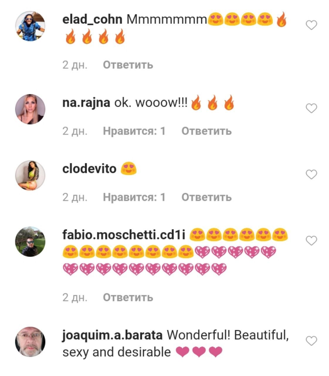Tap heart beside fabio.moschetti.cd1i's comment
329x376 pixels.
pyautogui.click(x=311, y=241)
